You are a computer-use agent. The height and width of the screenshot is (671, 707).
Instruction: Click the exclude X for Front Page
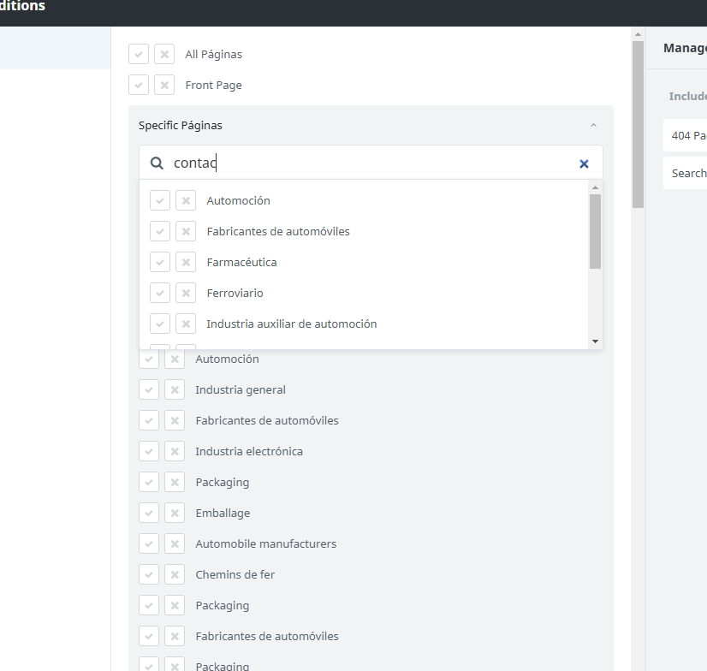(164, 85)
